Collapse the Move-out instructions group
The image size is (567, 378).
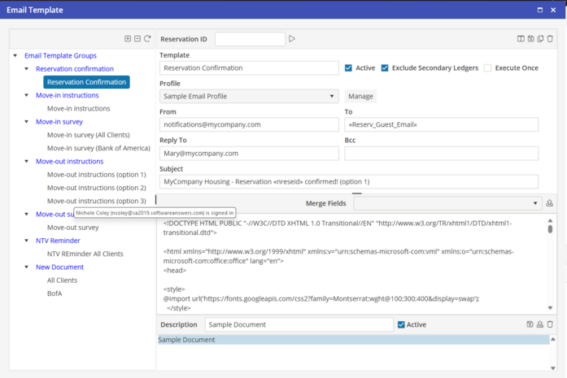pyautogui.click(x=26, y=162)
